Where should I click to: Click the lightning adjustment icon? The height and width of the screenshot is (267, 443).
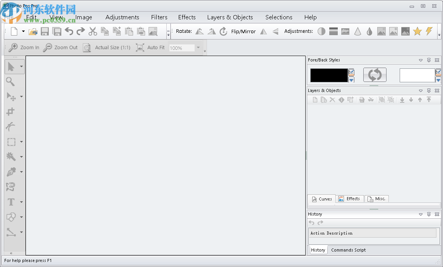tap(429, 31)
